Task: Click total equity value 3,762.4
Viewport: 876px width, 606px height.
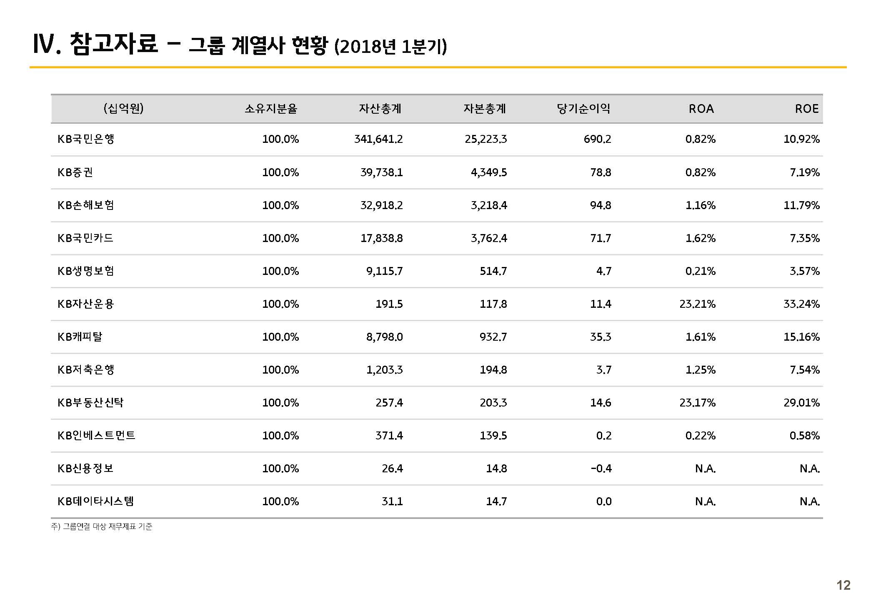Action: click(x=489, y=238)
